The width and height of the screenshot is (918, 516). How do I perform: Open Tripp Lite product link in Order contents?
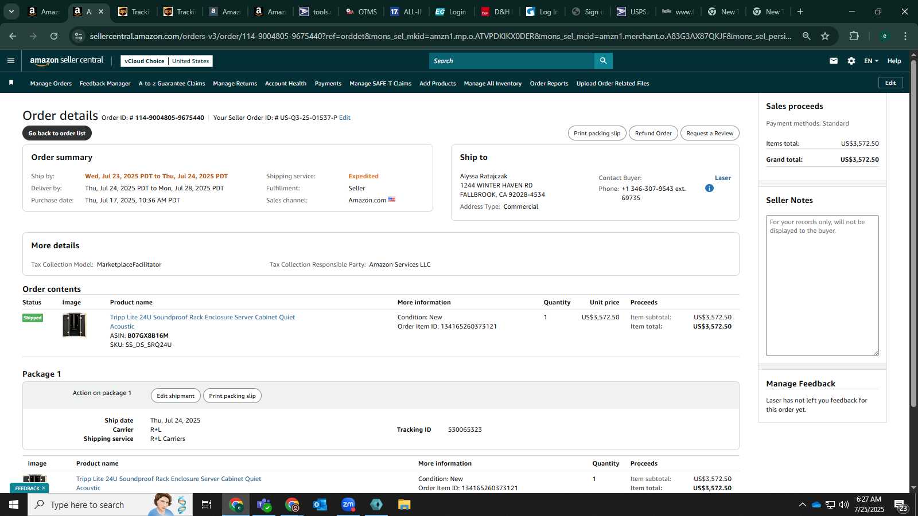(203, 322)
